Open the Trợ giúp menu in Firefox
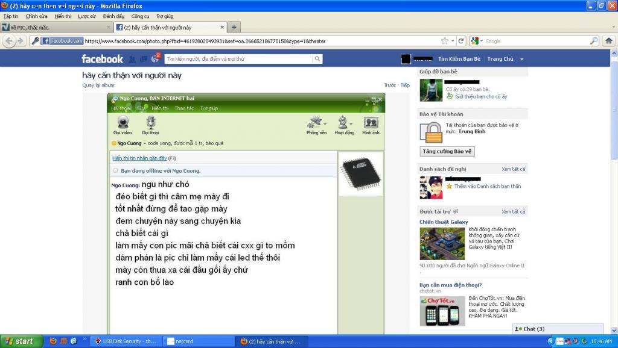618x348 pixels. (x=165, y=16)
